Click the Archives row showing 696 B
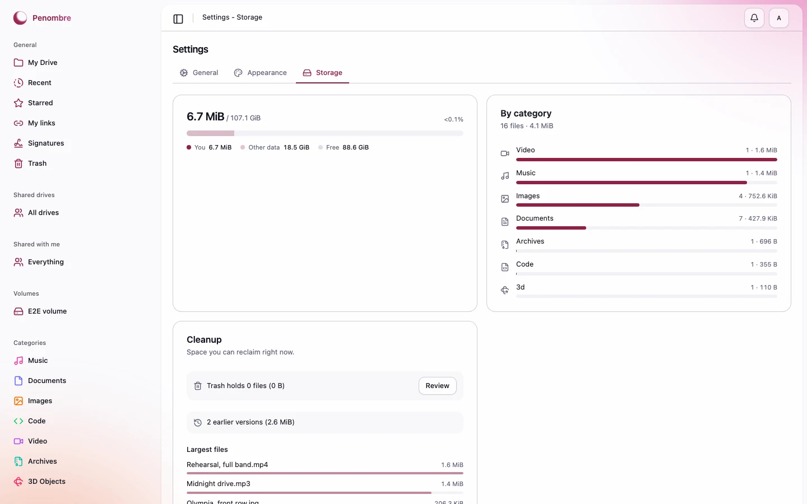Viewport: 807px width, 504px height. (x=639, y=244)
